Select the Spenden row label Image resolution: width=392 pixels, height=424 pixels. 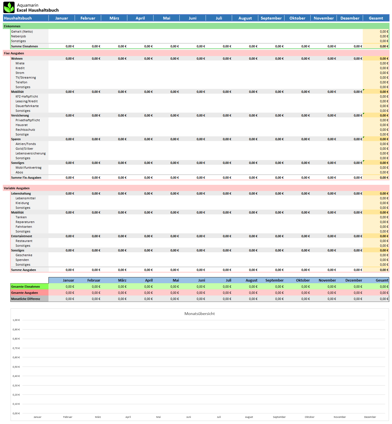[22, 260]
